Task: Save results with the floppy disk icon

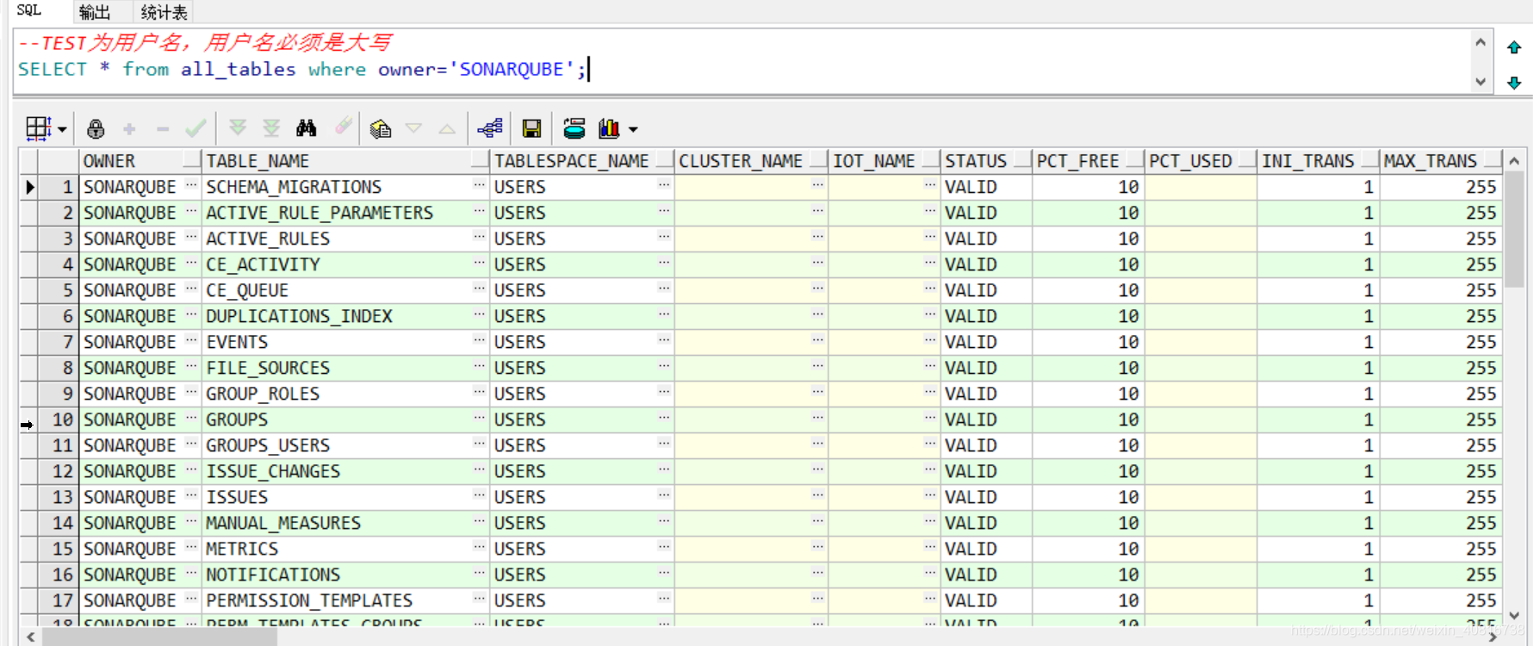Action: tap(532, 129)
